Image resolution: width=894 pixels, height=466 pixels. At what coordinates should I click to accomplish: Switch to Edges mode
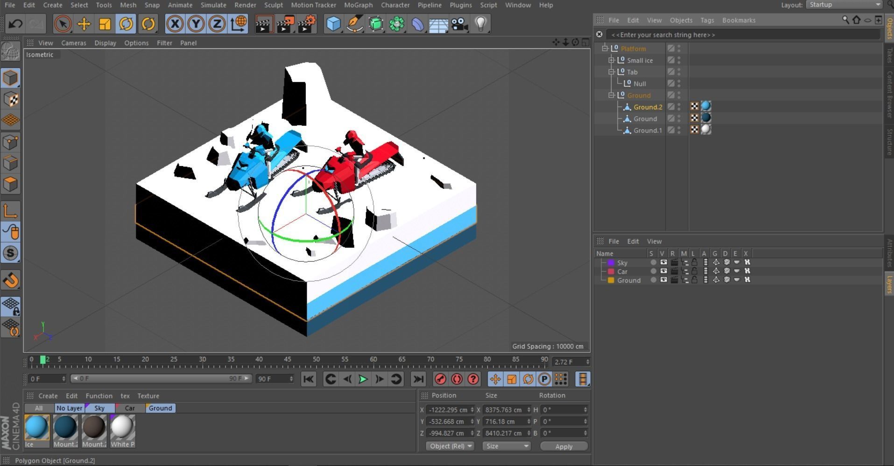(x=10, y=163)
